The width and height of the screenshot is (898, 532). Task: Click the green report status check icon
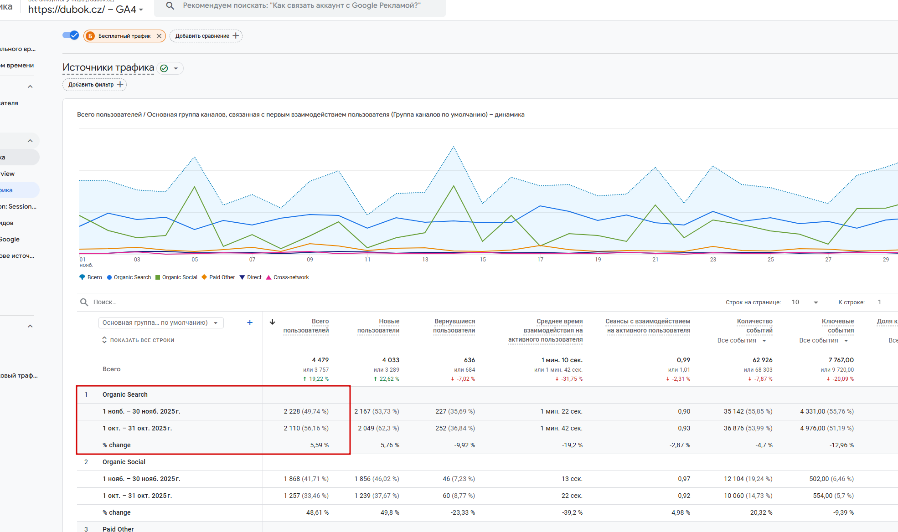(x=164, y=68)
